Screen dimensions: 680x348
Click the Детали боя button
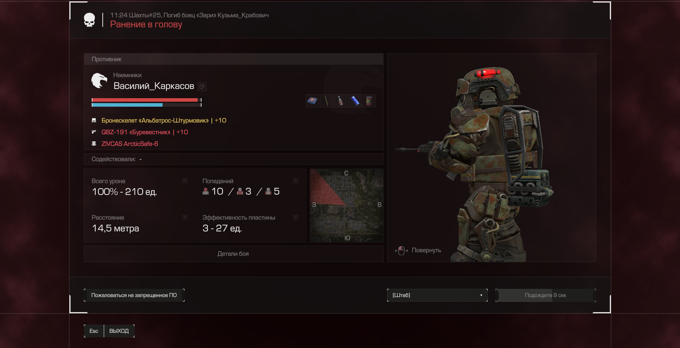tap(233, 254)
